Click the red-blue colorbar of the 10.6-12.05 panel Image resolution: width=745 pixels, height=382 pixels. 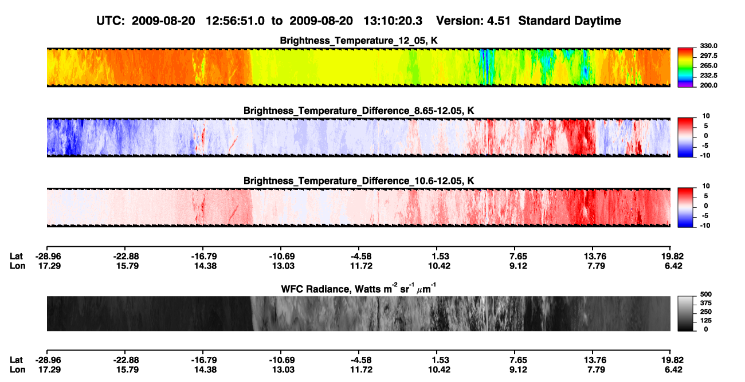click(x=686, y=207)
